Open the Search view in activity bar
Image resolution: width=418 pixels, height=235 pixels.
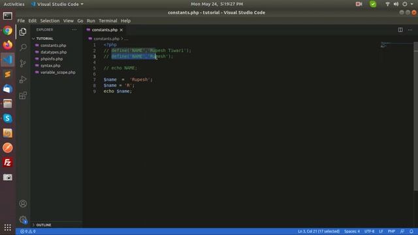coord(23,48)
